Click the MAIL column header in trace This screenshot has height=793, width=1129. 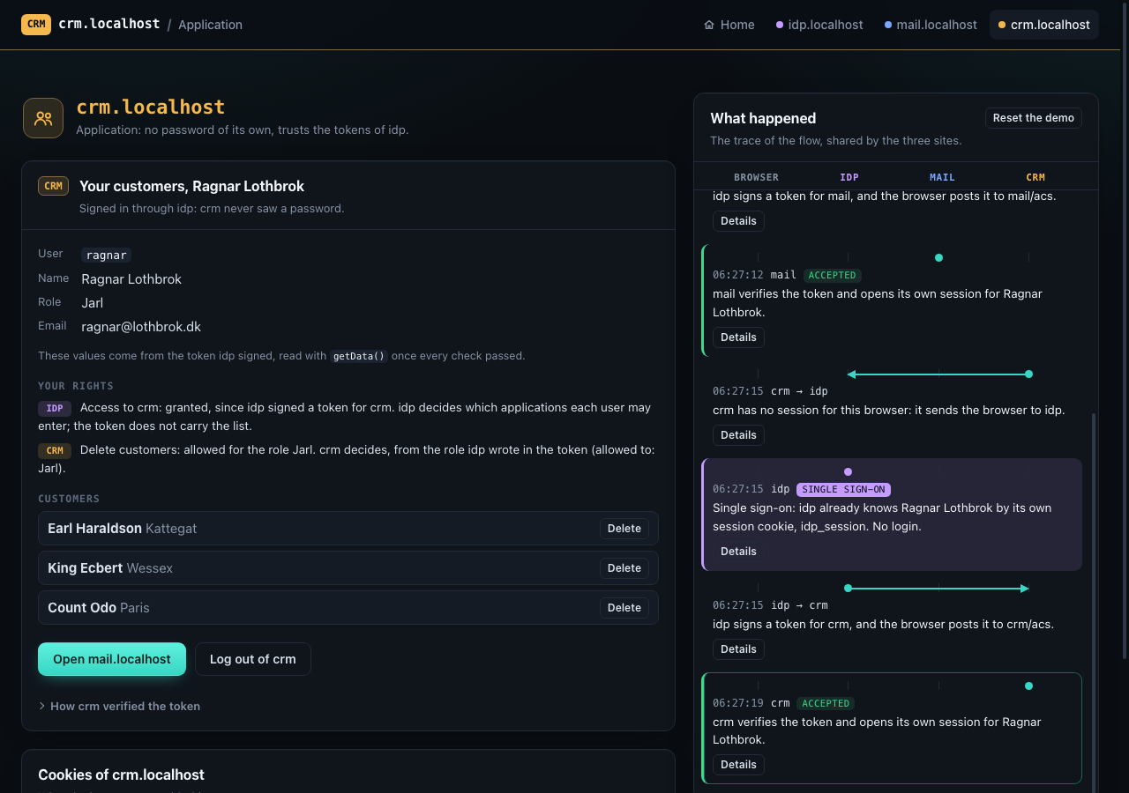coord(942,177)
